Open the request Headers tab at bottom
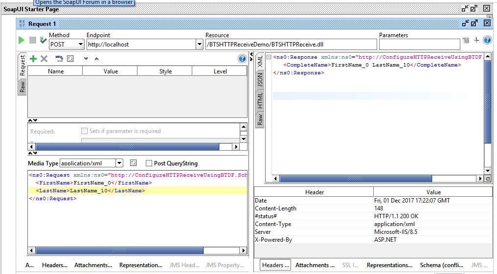This screenshot has height=274, width=497. coord(55,265)
